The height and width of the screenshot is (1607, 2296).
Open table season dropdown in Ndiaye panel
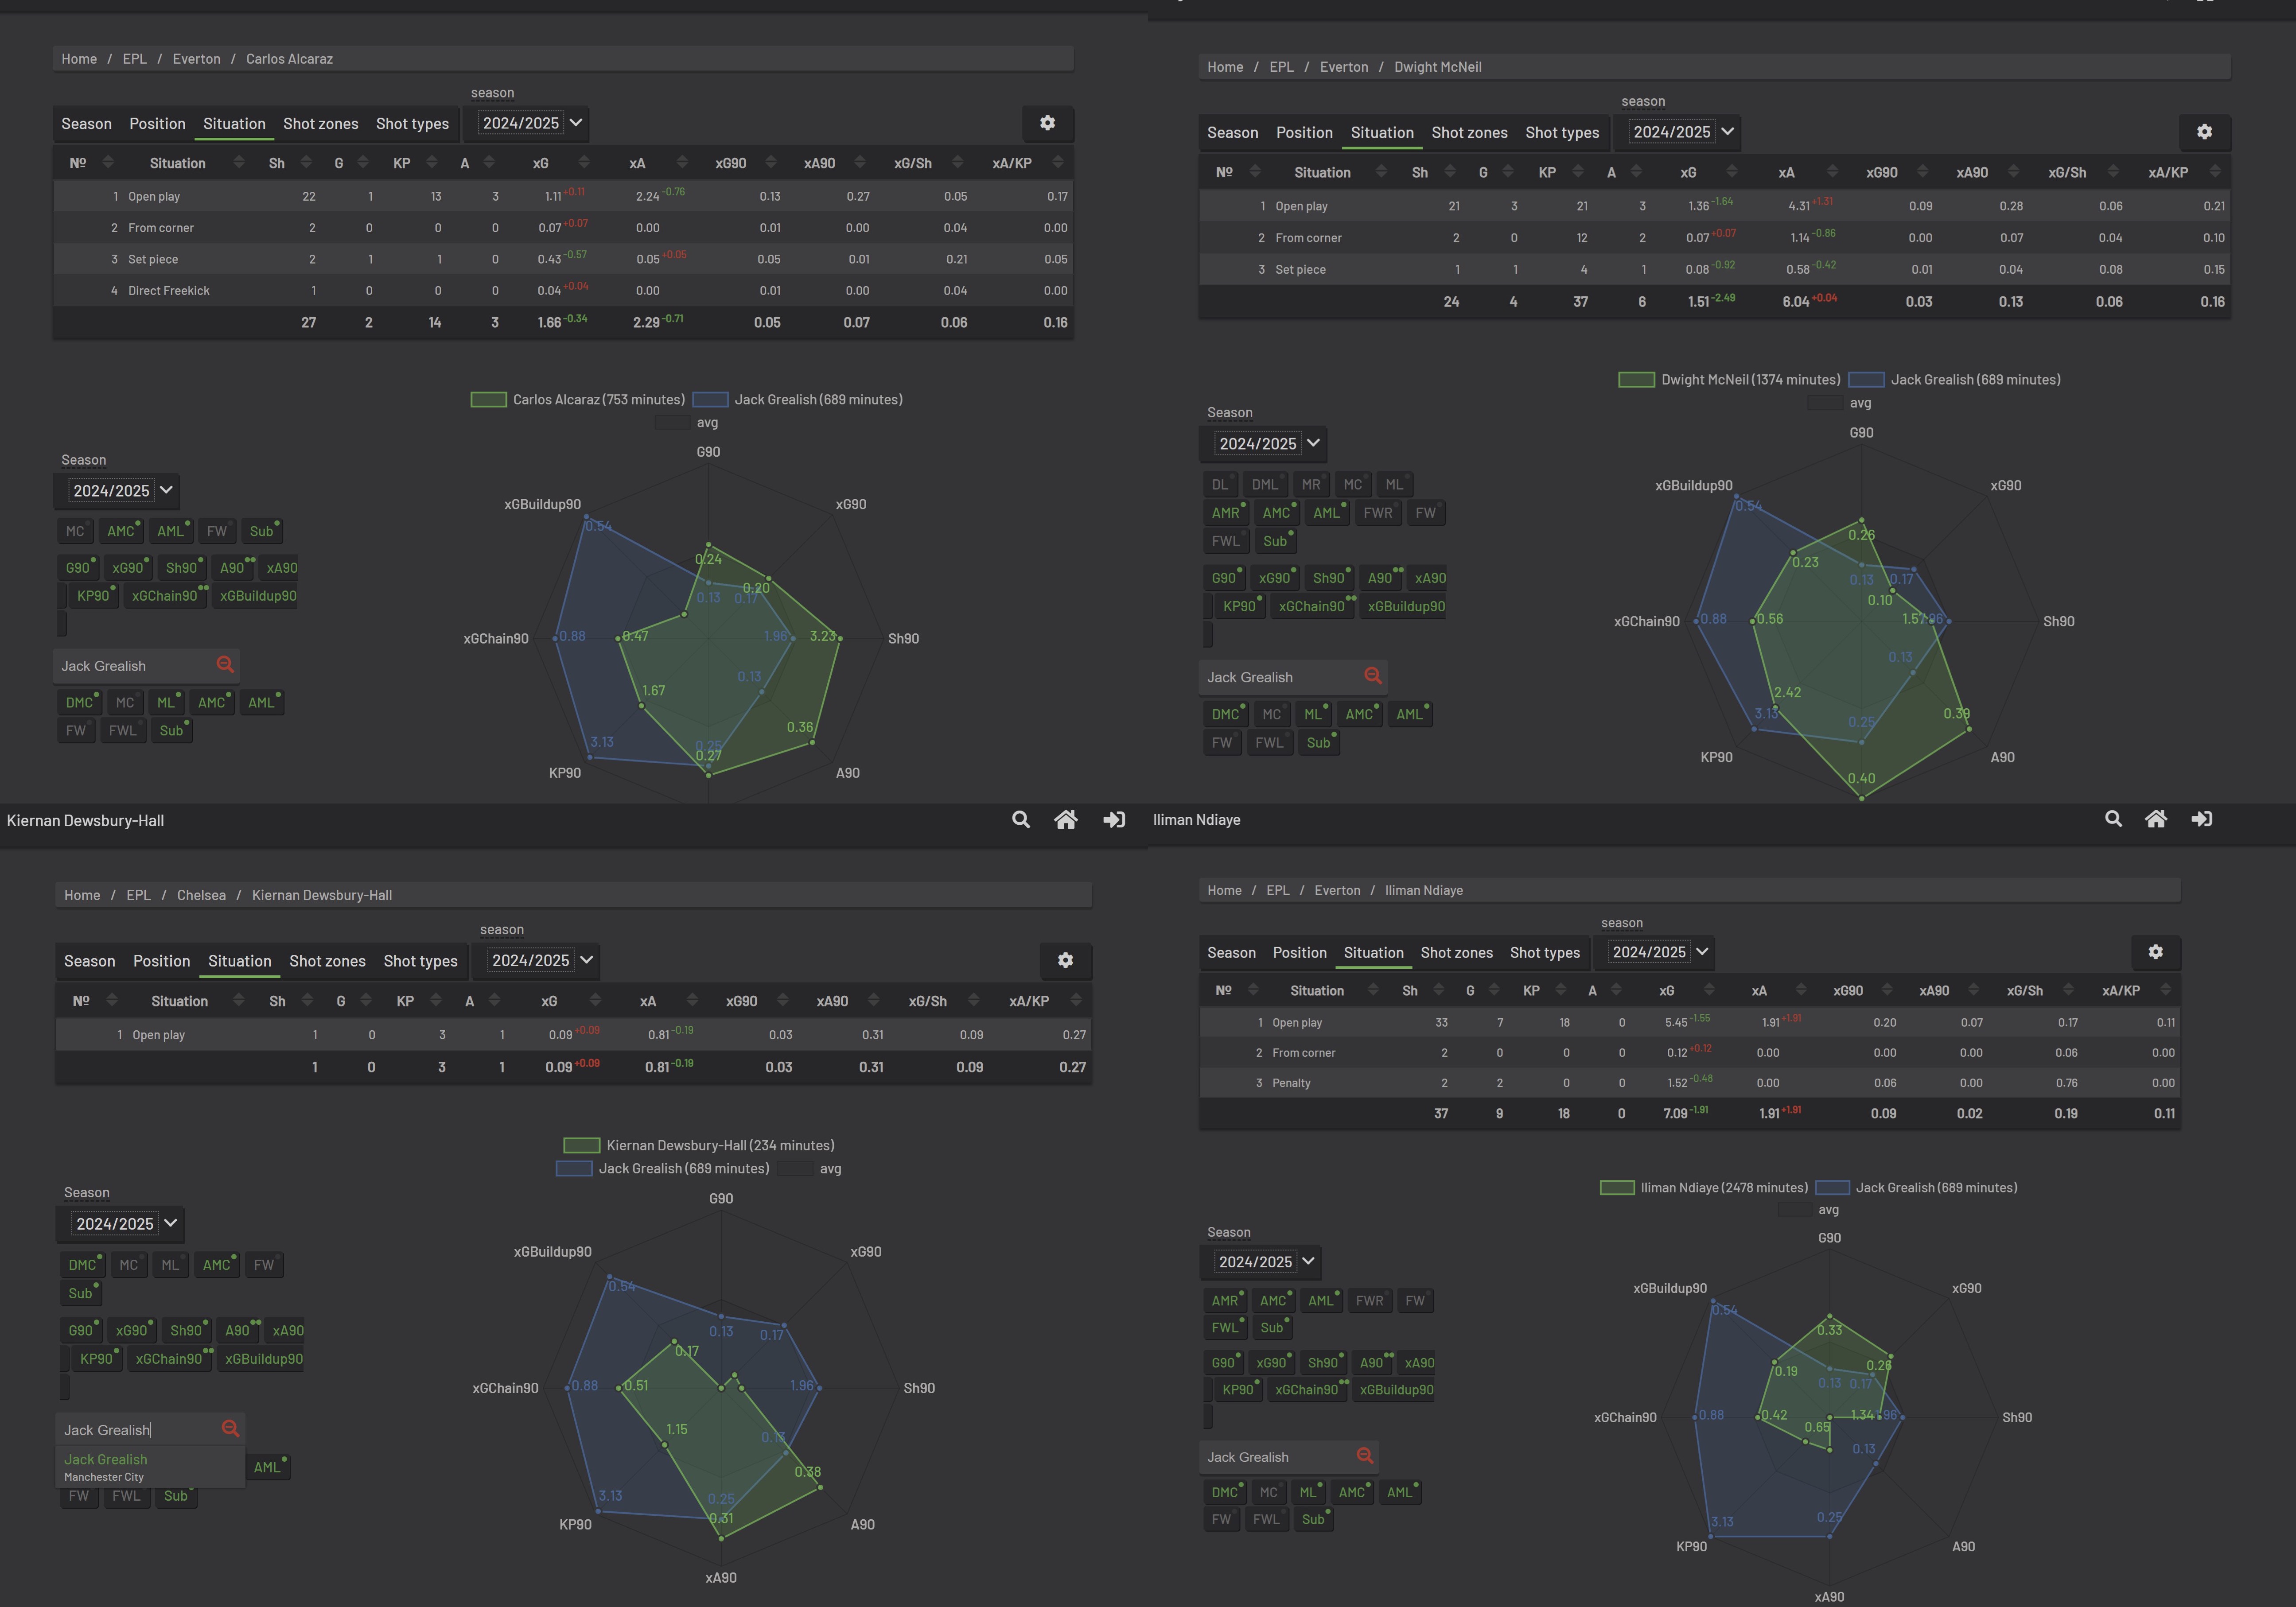tap(1659, 952)
